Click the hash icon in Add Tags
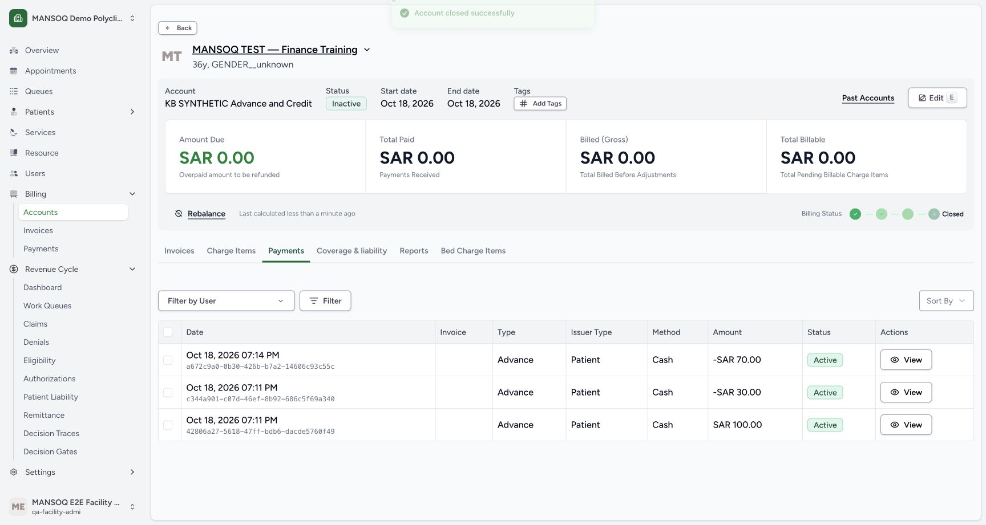This screenshot has height=525, width=986. [523, 104]
